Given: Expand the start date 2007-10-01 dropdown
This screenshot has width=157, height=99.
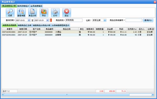Looking at the screenshot, I should (29, 20).
